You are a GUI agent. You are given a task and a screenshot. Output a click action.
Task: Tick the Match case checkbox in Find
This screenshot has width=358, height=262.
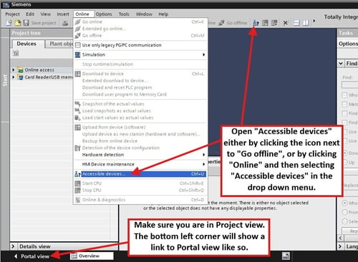344,104
